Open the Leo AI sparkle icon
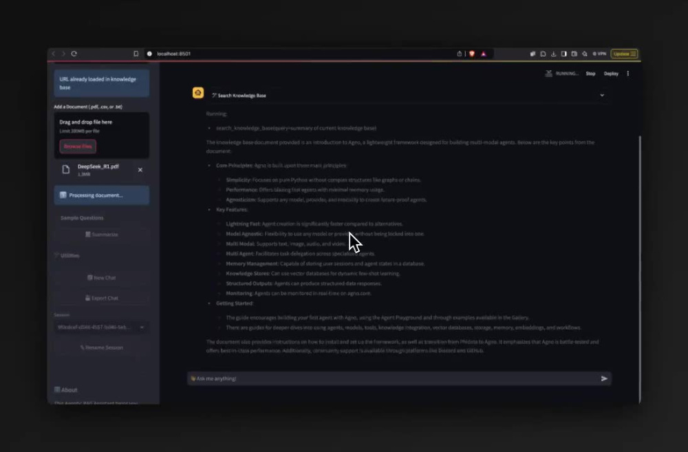This screenshot has height=452, width=688. click(x=584, y=54)
